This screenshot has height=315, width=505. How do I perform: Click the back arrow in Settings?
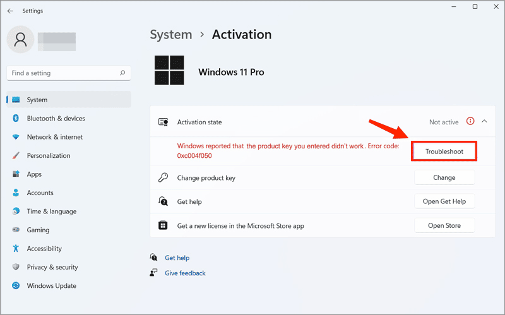coord(10,11)
